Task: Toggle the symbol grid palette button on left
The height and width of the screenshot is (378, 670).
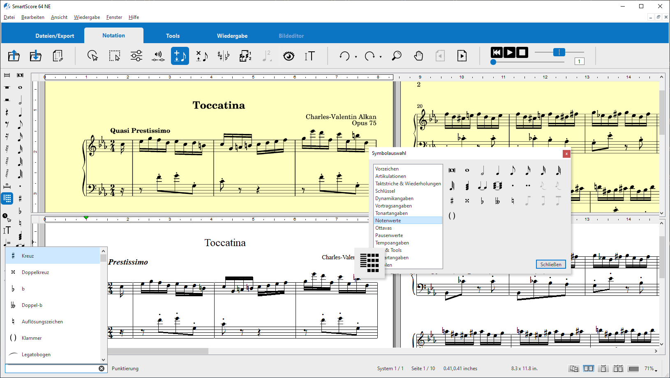Action: tap(7, 198)
